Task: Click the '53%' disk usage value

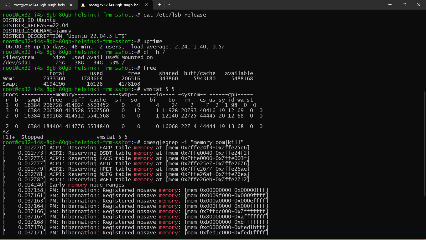Action: 114,62
